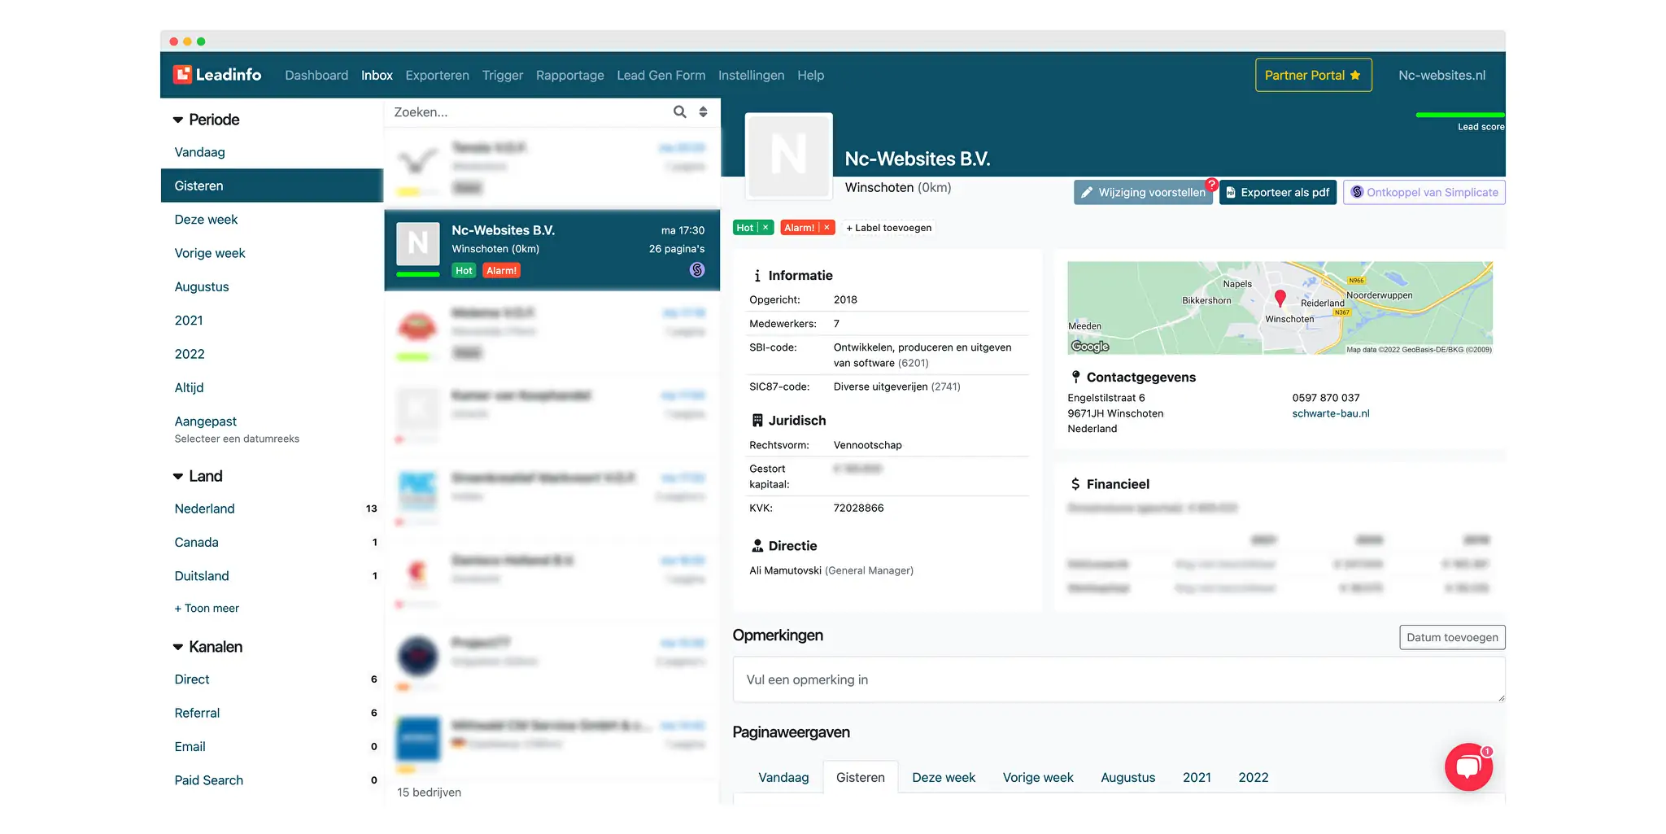Click the red question mark badge
The height and width of the screenshot is (834, 1666).
pyautogui.click(x=1211, y=184)
